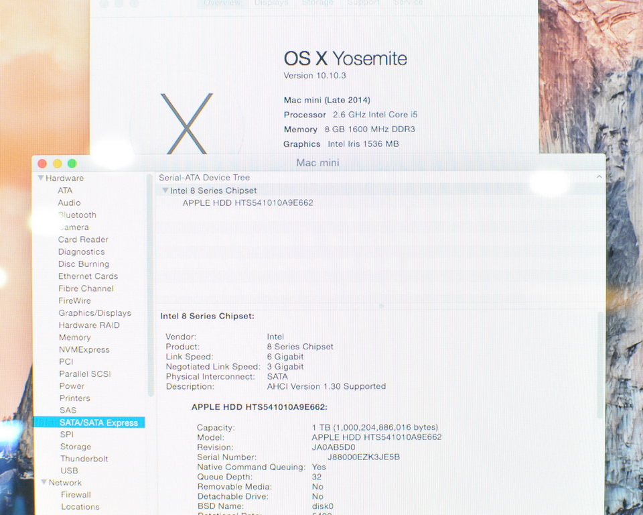Open the Printers entry
Screen dimensions: 643x515
(x=74, y=398)
